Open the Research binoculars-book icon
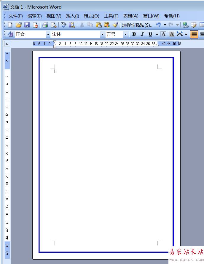The width and height of the screenshot is (204, 264). [x=72, y=25]
